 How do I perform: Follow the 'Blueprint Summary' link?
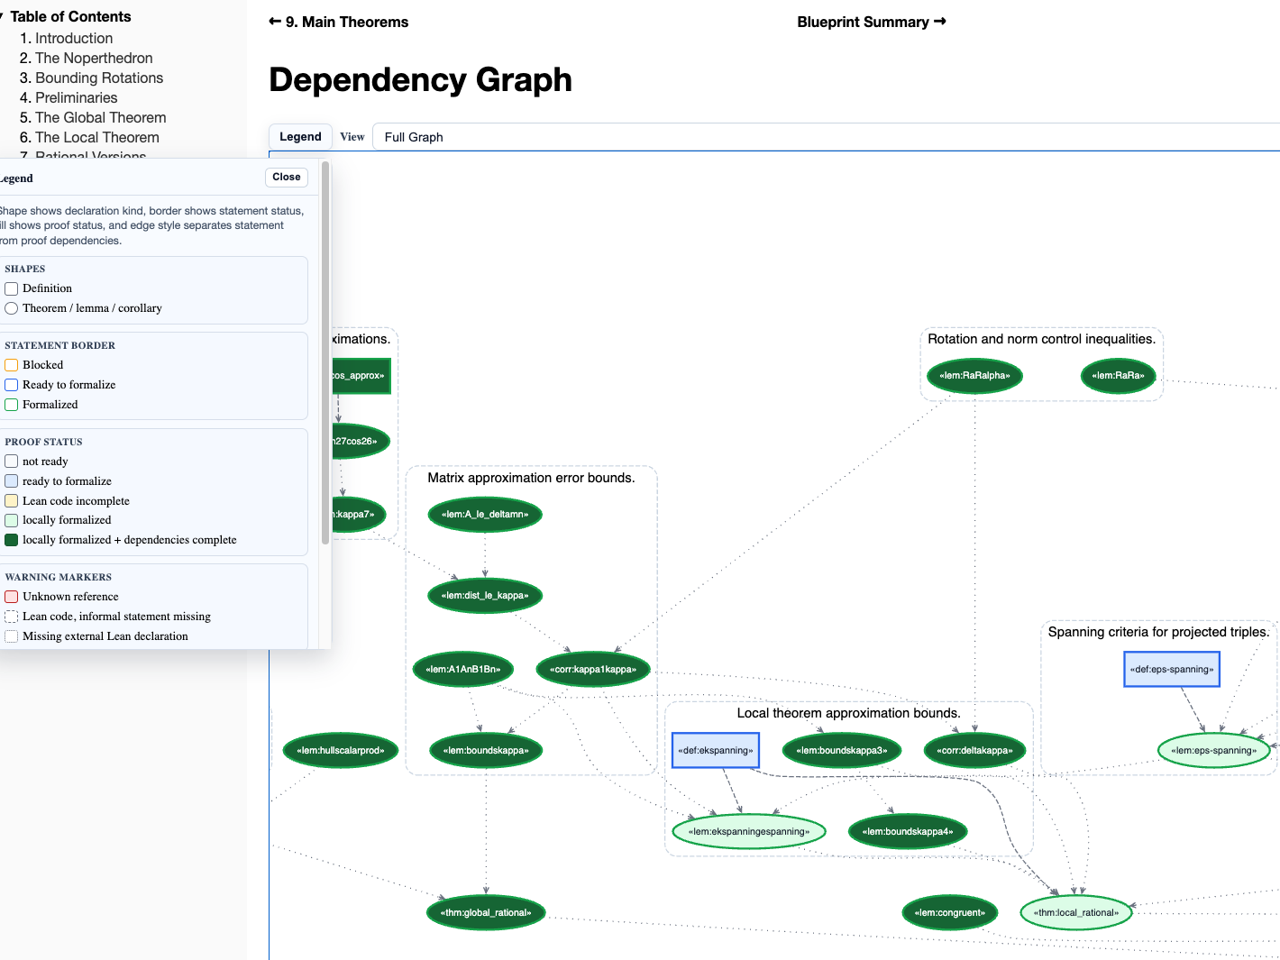pyautogui.click(x=871, y=21)
